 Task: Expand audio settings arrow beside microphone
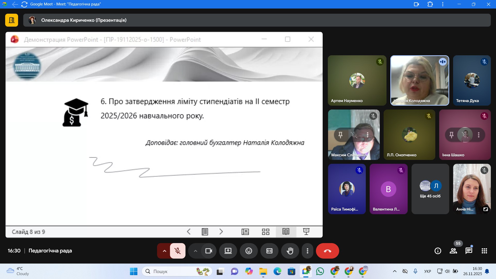[164, 251]
